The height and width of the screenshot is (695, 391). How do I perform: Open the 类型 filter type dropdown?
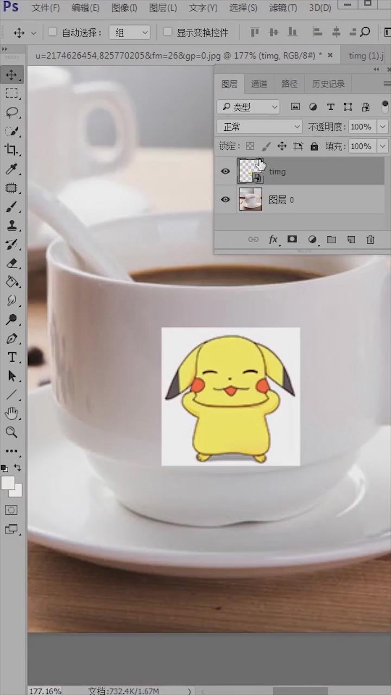tap(248, 107)
